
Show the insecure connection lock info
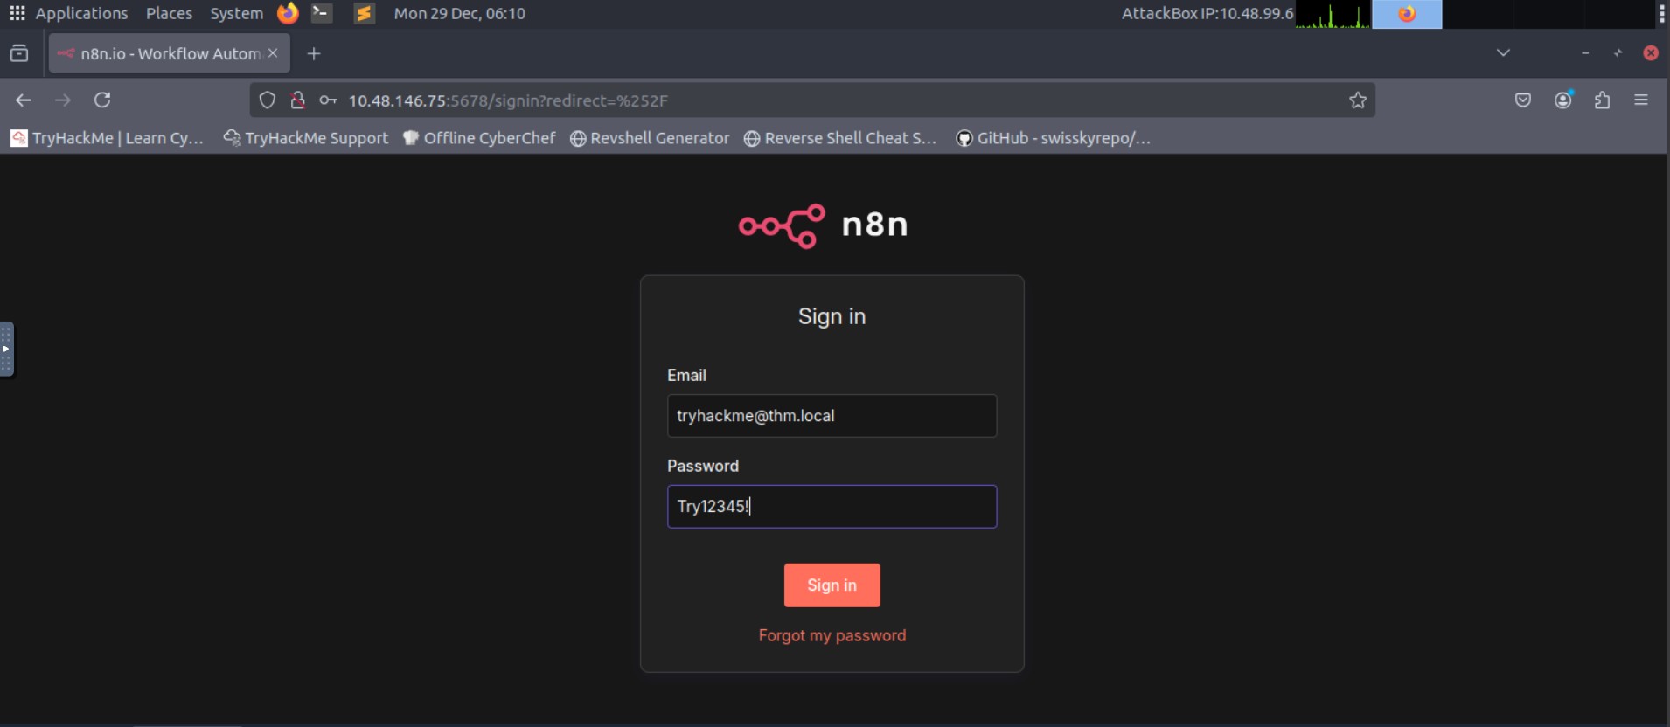297,100
